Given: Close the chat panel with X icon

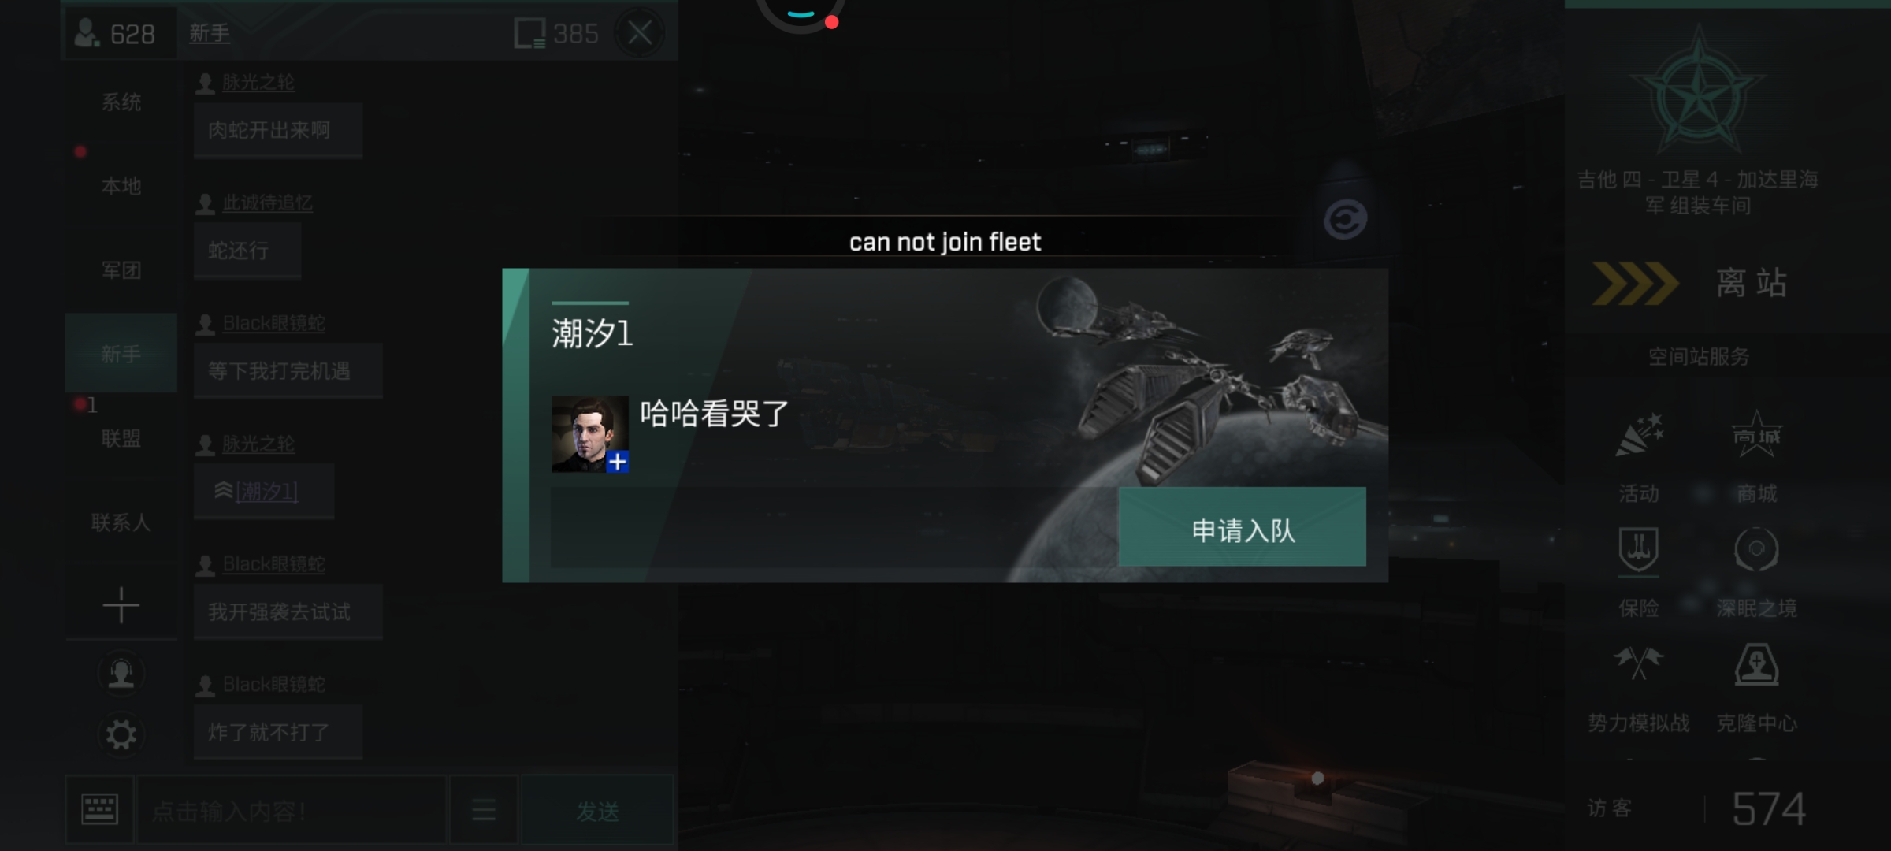Looking at the screenshot, I should coord(640,33).
